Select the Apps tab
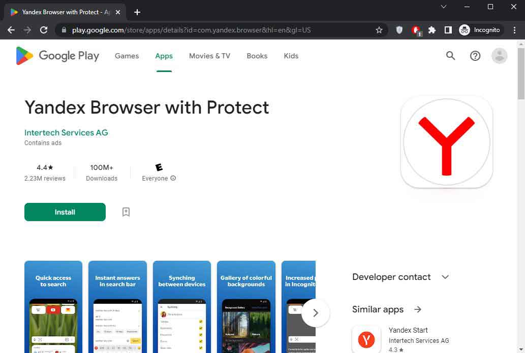This screenshot has height=353, width=525. coord(164,56)
